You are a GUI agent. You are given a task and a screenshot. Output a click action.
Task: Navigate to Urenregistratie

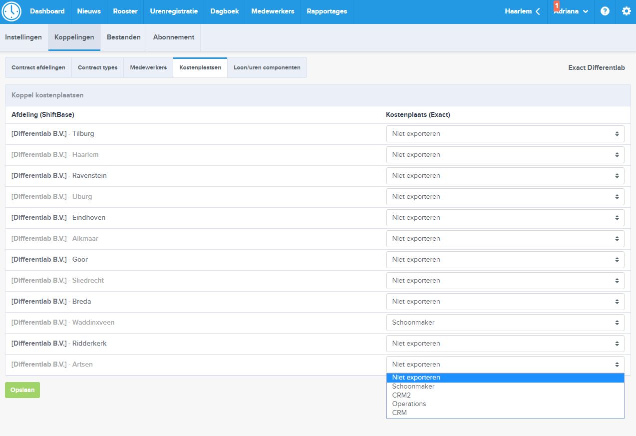174,11
